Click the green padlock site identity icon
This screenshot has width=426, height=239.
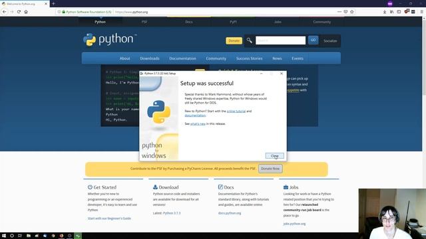pyautogui.click(x=64, y=12)
